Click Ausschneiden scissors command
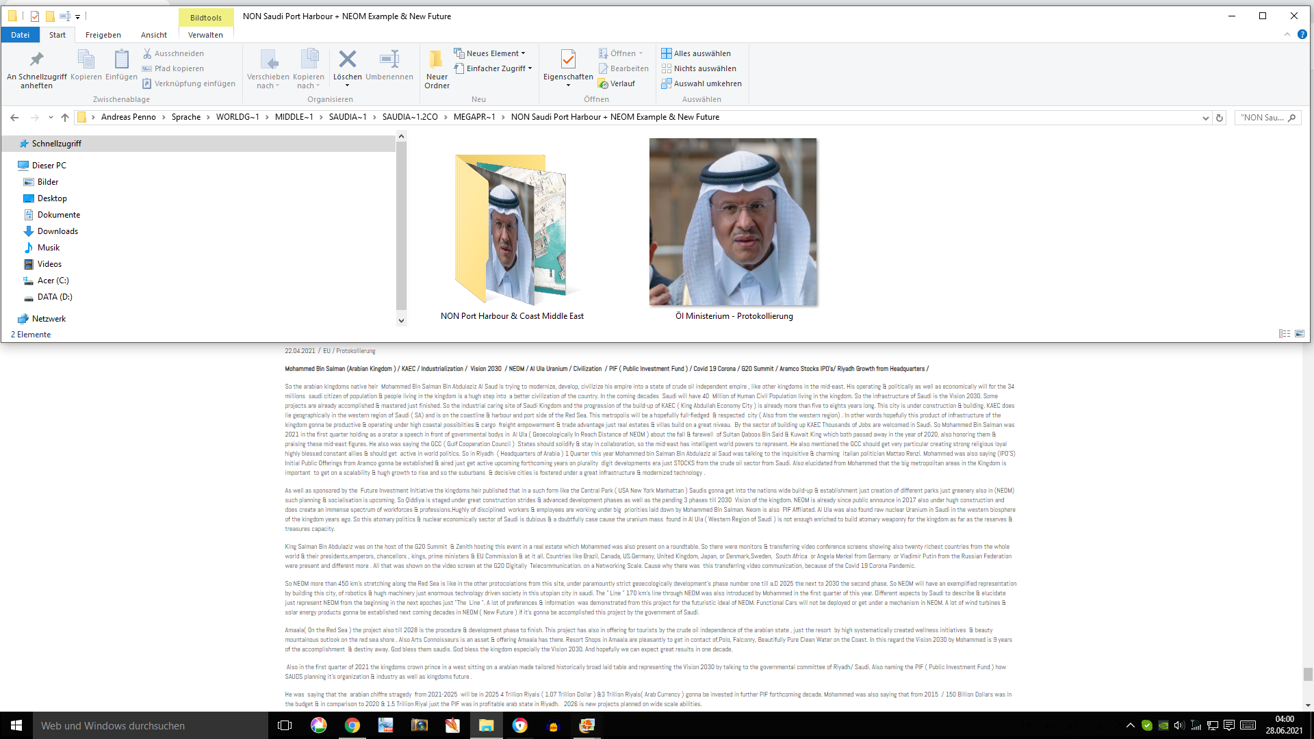This screenshot has height=739, width=1314. [173, 53]
